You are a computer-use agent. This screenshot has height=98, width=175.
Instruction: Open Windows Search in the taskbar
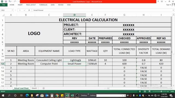coord(9,96)
